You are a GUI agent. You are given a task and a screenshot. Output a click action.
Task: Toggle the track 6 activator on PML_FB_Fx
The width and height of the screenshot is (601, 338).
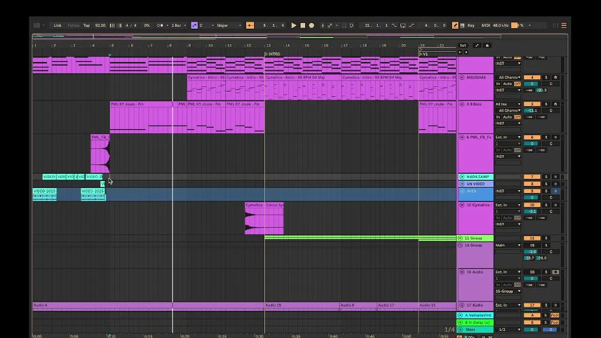532,138
